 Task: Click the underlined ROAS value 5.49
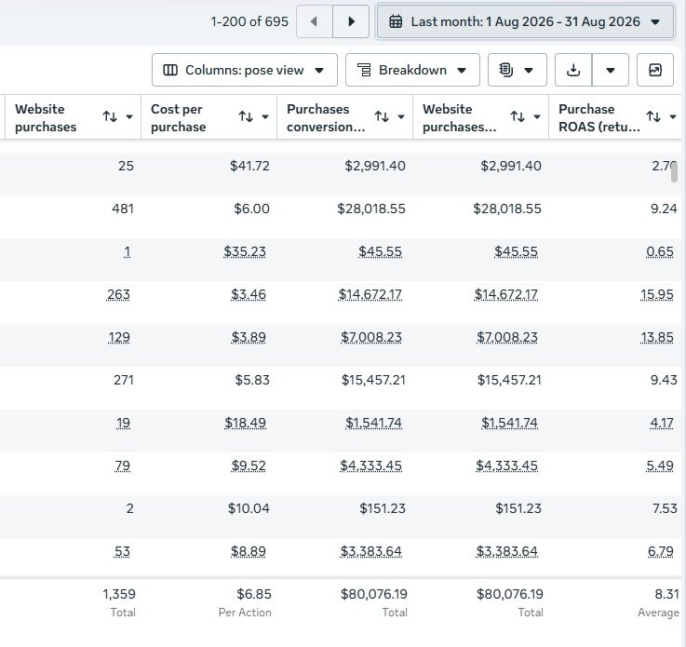point(660,465)
